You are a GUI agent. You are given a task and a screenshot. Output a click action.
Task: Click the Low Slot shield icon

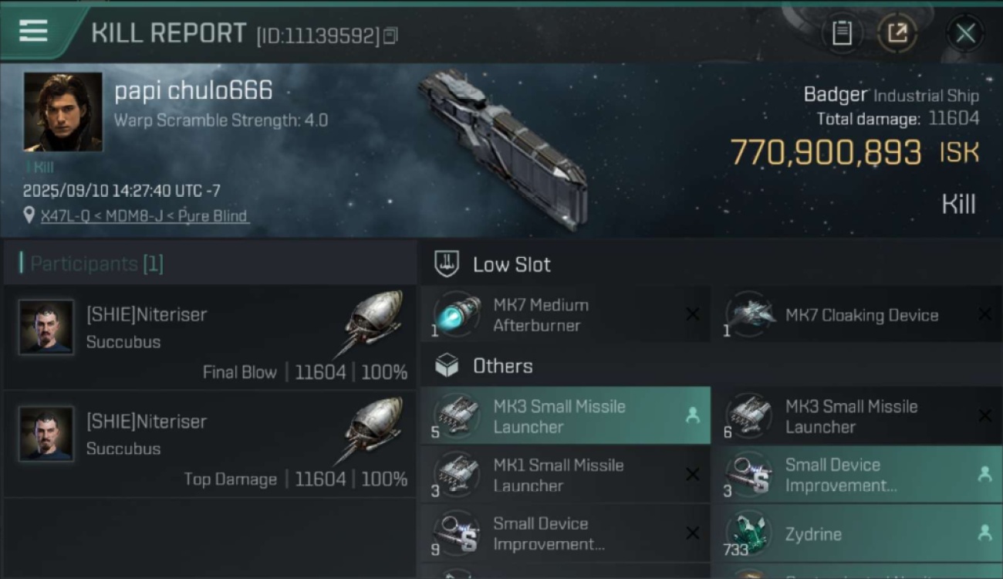click(447, 264)
